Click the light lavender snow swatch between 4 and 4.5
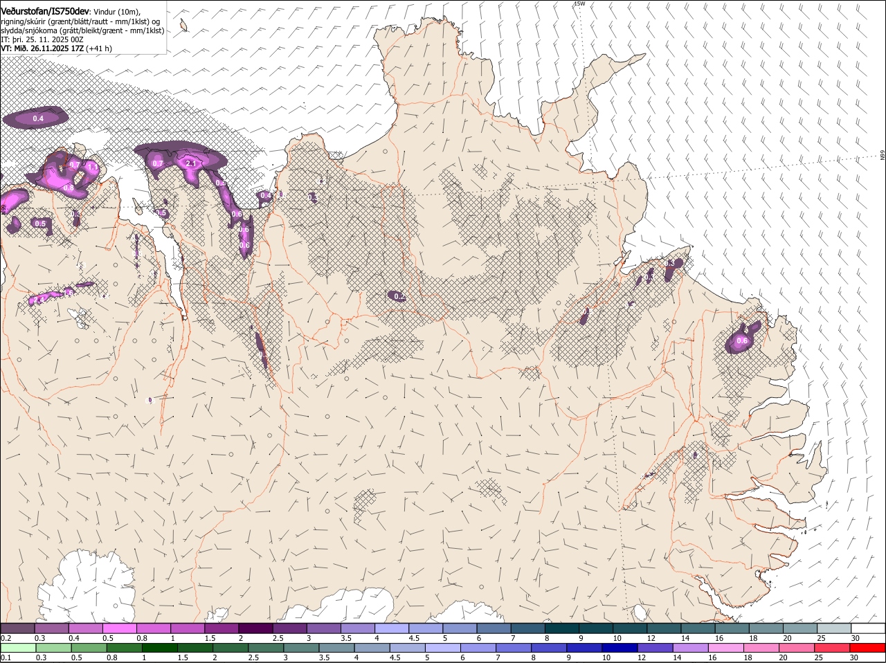The image size is (886, 663). pyautogui.click(x=392, y=628)
